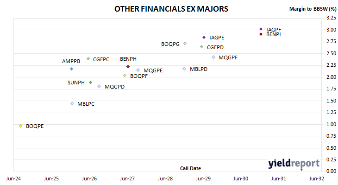
Task: Click the IAGPF purple diamond marker
Action: click(261, 29)
